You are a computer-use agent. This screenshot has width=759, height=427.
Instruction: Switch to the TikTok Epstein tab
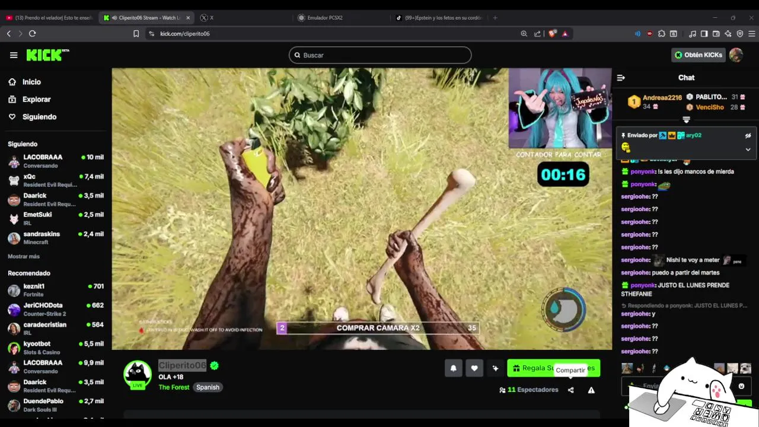(439, 18)
